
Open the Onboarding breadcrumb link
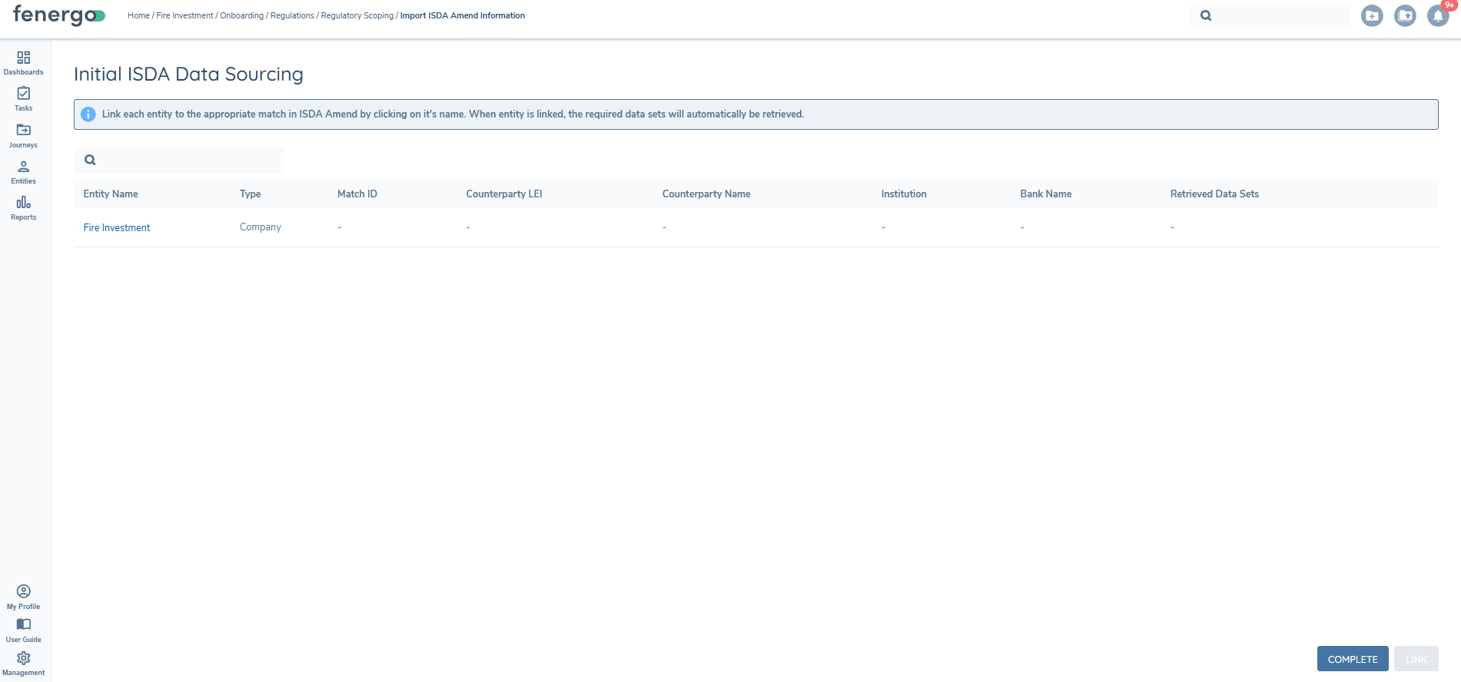point(241,15)
